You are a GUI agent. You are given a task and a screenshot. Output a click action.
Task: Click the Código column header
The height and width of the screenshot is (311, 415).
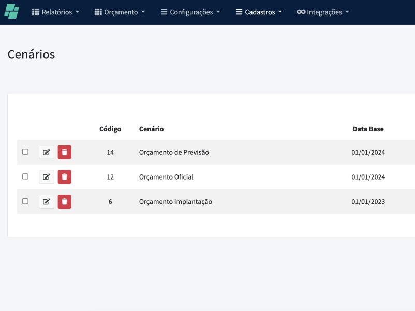click(x=110, y=129)
